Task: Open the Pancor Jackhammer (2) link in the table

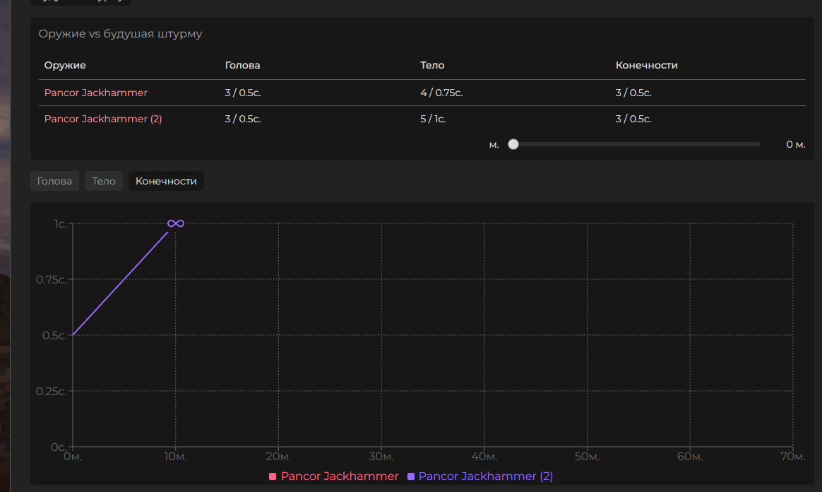Action: [103, 119]
